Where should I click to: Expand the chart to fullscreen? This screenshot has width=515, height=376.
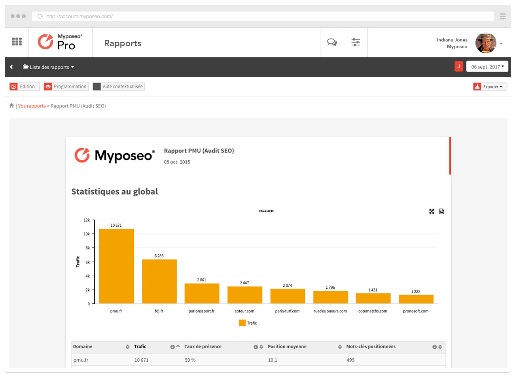pos(432,211)
